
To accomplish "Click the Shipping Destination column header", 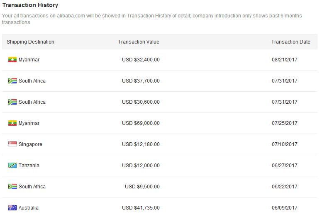I will [x=30, y=42].
